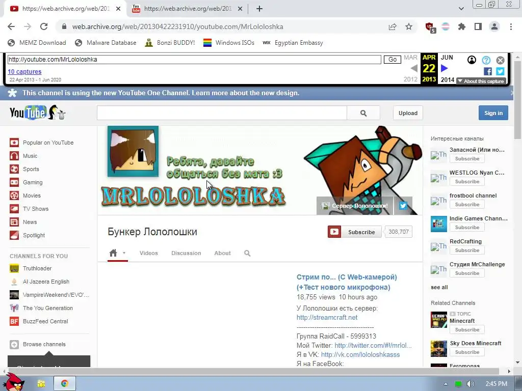The width and height of the screenshot is (522, 391).
Task: Open Egyptian Embassy bookmark
Action: (293, 43)
